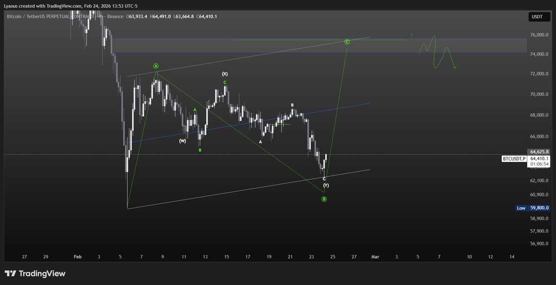Click the L63,664.8 low value

(x=183, y=17)
